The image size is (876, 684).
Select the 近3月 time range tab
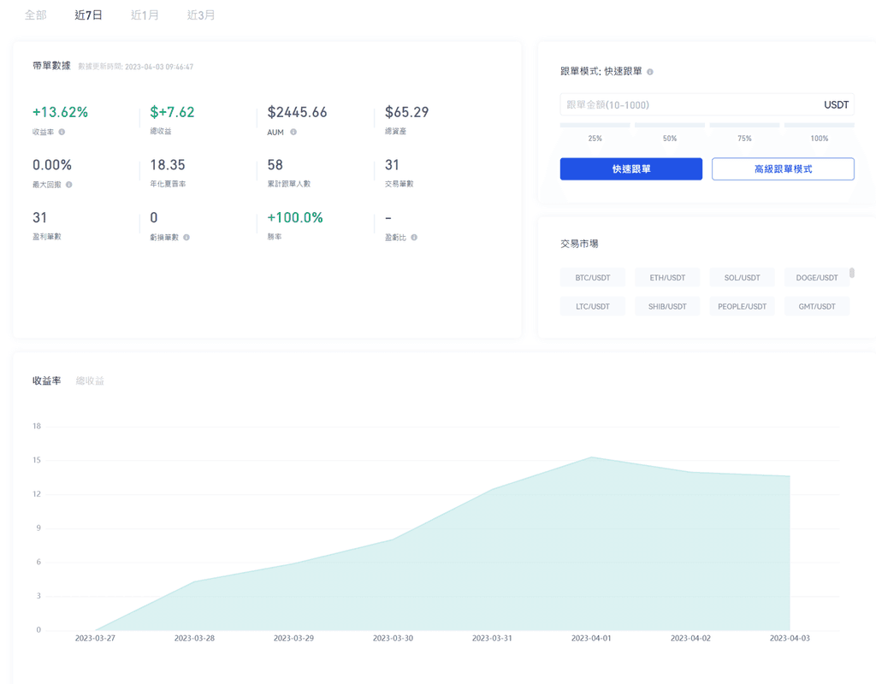201,15
